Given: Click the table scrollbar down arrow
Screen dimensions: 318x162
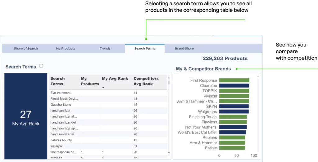Looking at the screenshot, I should click(x=169, y=153).
